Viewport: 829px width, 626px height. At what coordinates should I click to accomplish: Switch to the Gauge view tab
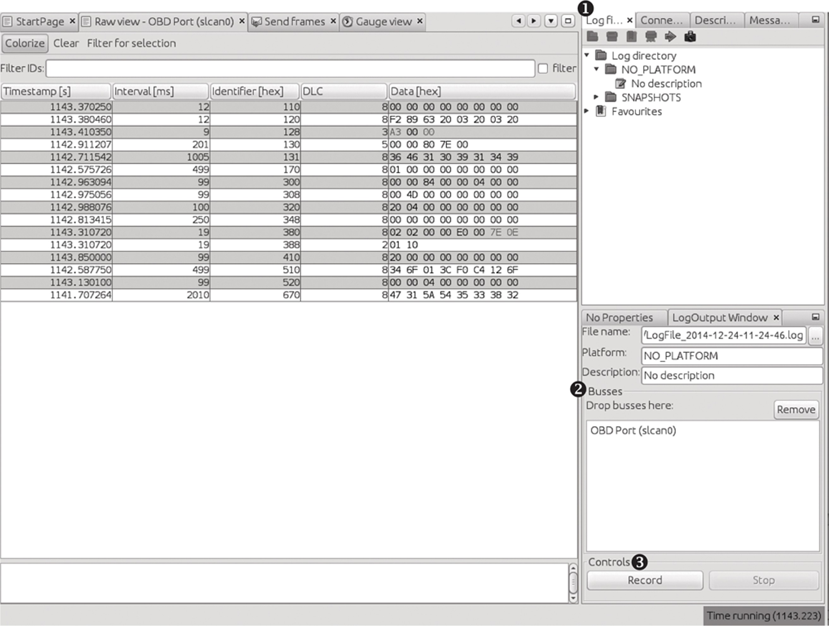pos(383,21)
